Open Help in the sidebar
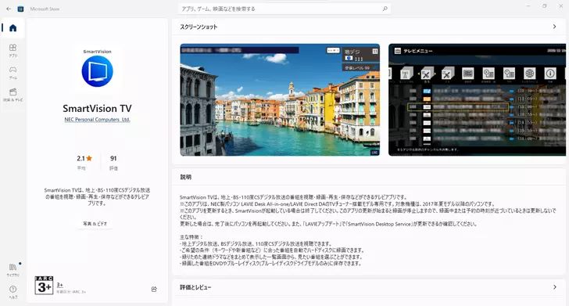This screenshot has height=306, width=569. pos(13,292)
